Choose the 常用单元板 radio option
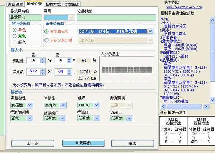 tap(47, 32)
